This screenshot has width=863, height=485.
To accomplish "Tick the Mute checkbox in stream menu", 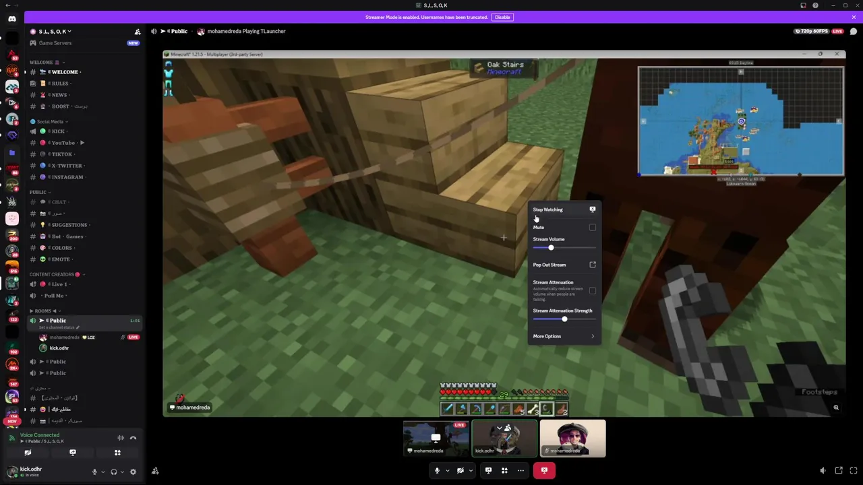I will point(593,228).
